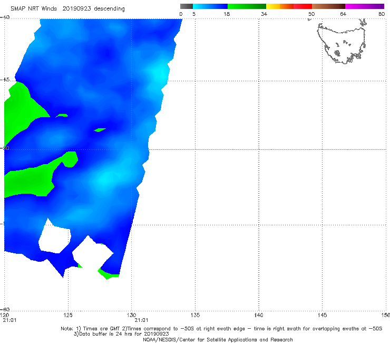Pick the yellow-orange segment of the color bar
This screenshot has width=390, height=343.
(x=280, y=6)
